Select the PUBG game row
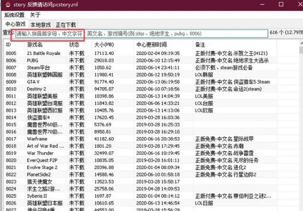 (141, 61)
